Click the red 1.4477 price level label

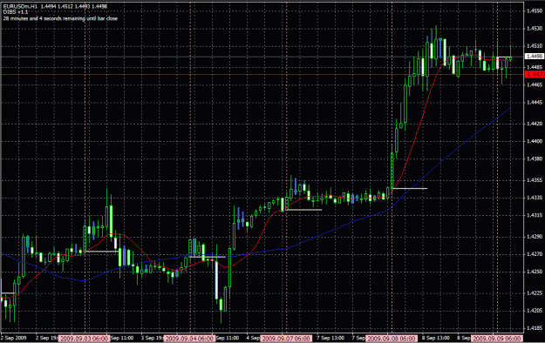coord(535,74)
